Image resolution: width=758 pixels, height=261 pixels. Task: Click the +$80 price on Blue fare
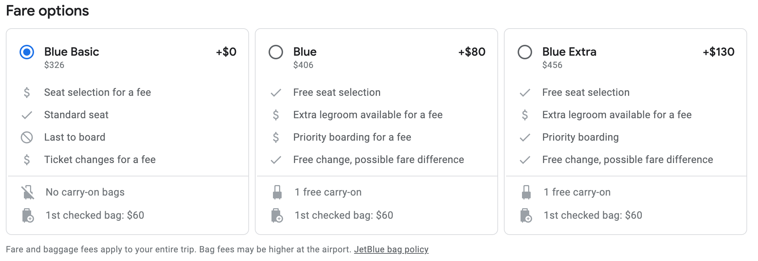click(472, 52)
